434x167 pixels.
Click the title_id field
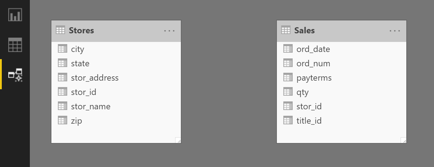[x=342, y=121]
